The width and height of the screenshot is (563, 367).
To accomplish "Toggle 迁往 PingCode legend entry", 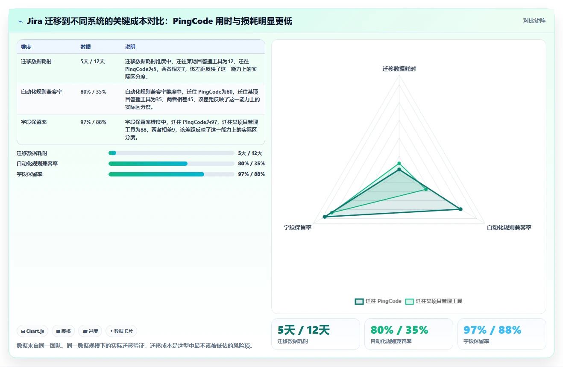I will coord(378,301).
